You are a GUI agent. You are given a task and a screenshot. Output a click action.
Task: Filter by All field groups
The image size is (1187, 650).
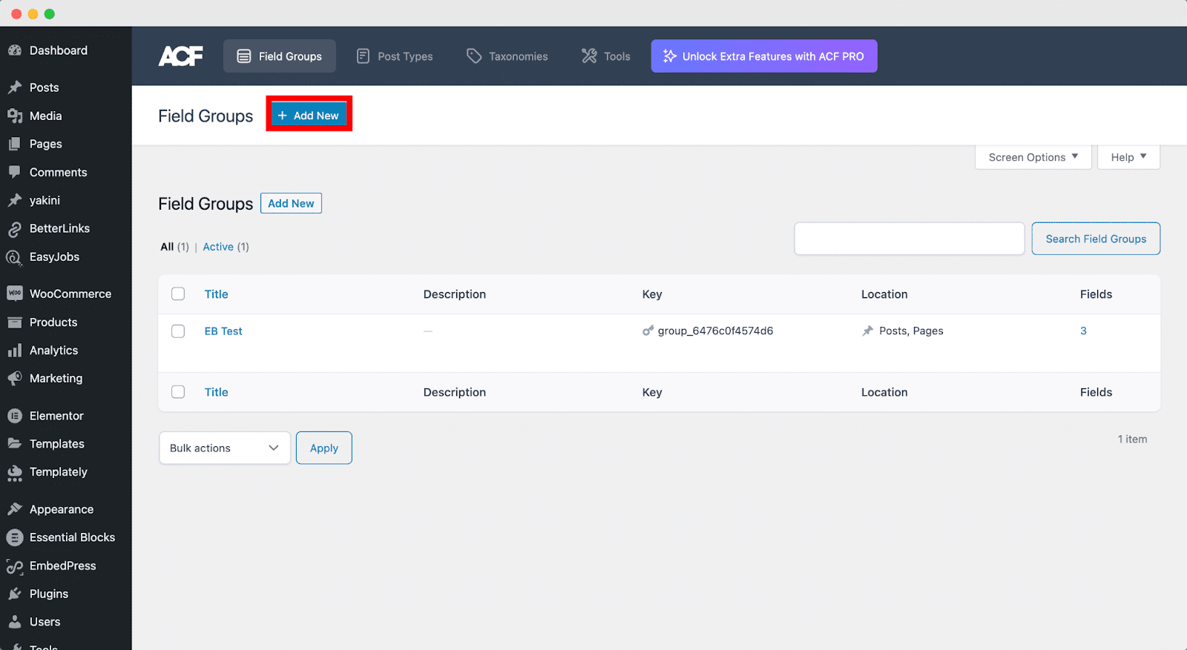point(167,247)
